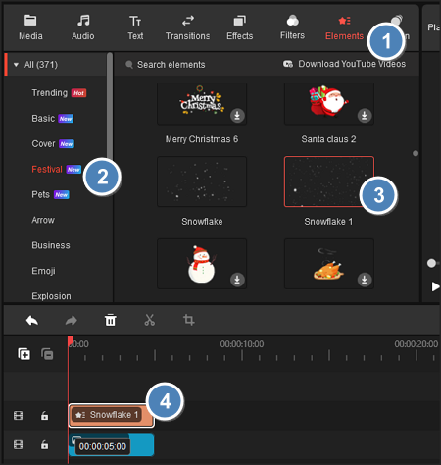Screen dimensions: 441x465
Task: Select the Elements tab
Action: click(x=344, y=27)
